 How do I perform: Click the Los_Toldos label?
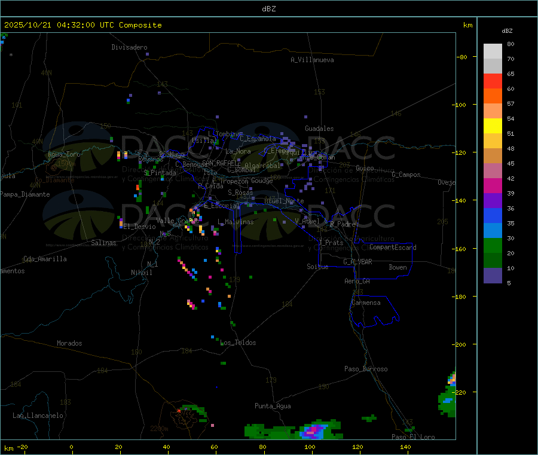pyautogui.click(x=238, y=343)
